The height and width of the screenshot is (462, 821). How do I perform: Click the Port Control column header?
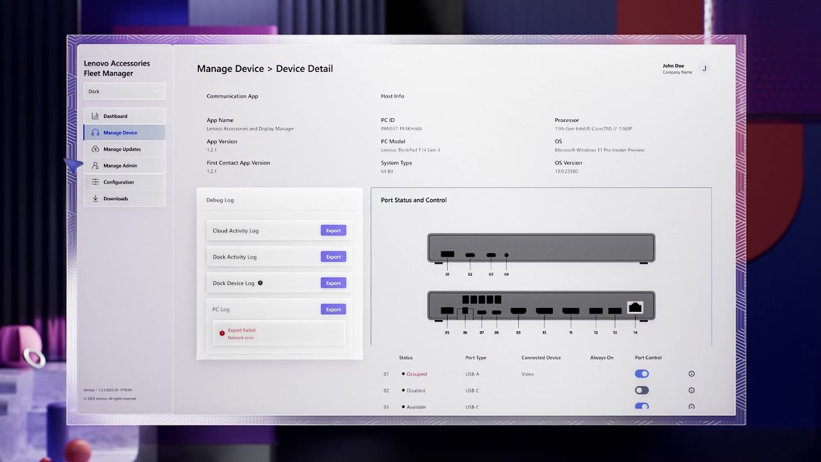(648, 357)
